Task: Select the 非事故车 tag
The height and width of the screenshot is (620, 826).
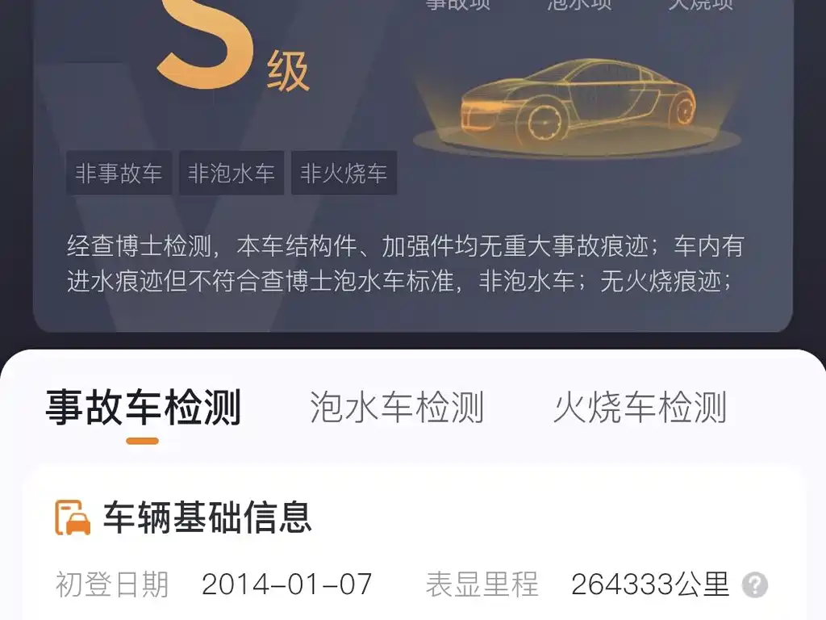Action: (x=119, y=173)
